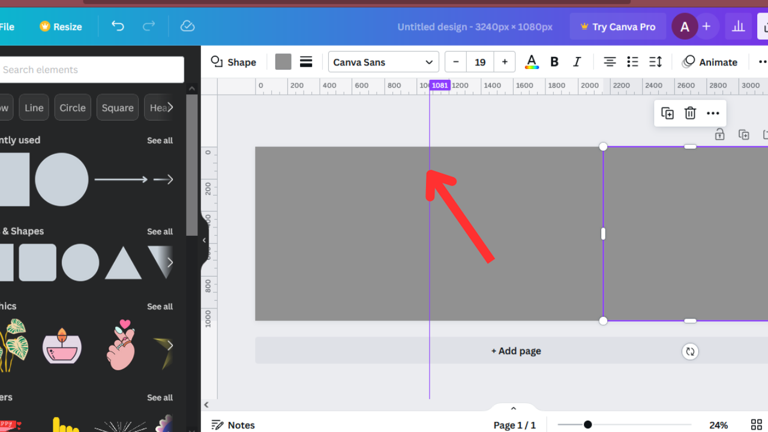
Task: See all Stickers
Action: pos(160,398)
